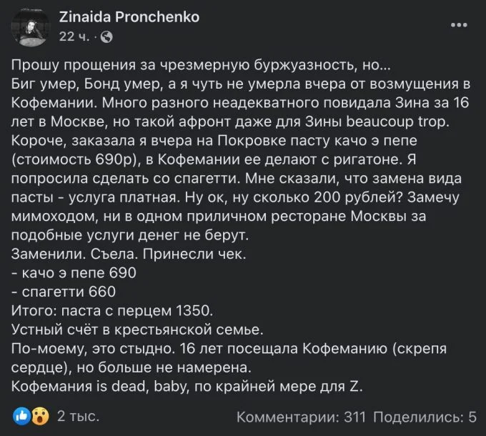Viewport: 486px width, 436px height.
Task: Click the line 'Заменили. Съела. Принесли чек.'
Action: point(129,254)
